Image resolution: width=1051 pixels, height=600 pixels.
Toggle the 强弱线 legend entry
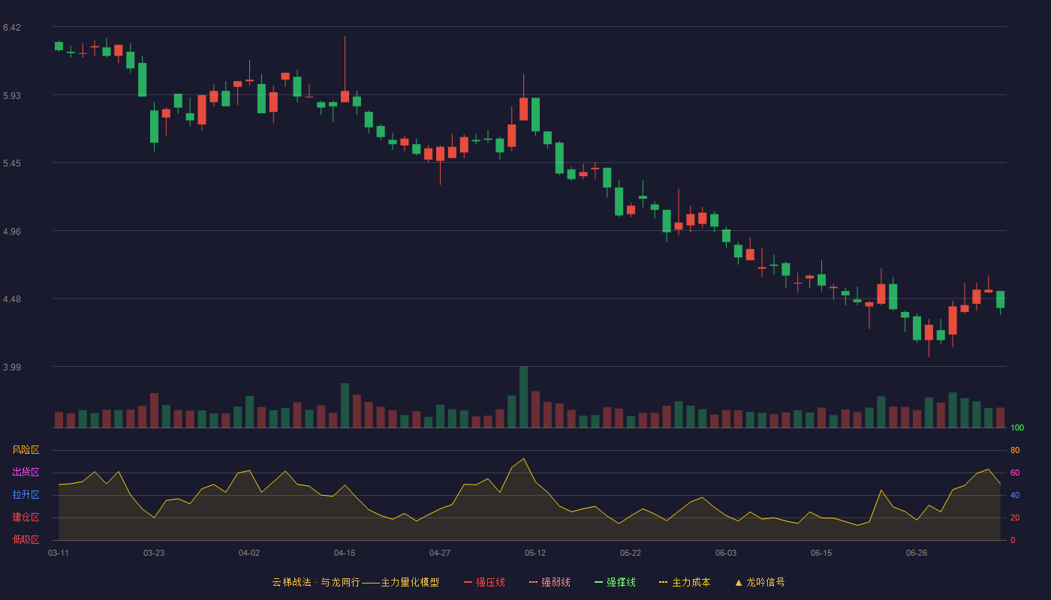pos(550,582)
